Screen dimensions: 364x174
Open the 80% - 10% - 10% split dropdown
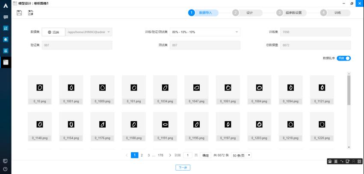pos(205,32)
